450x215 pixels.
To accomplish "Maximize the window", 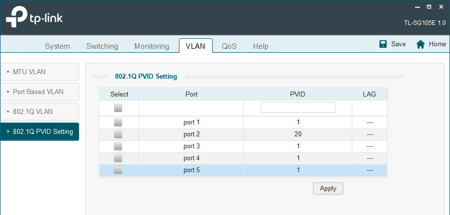I will 429,7.
